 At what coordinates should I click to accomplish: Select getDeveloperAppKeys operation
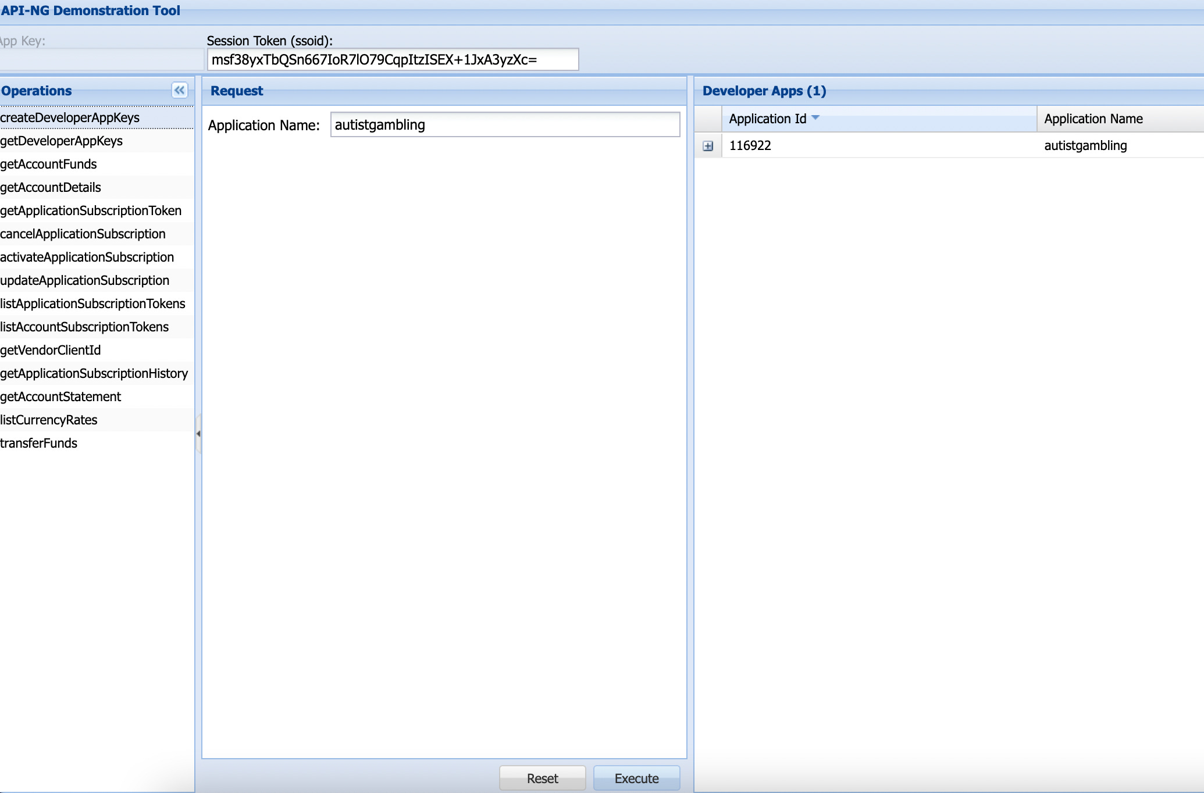click(62, 141)
